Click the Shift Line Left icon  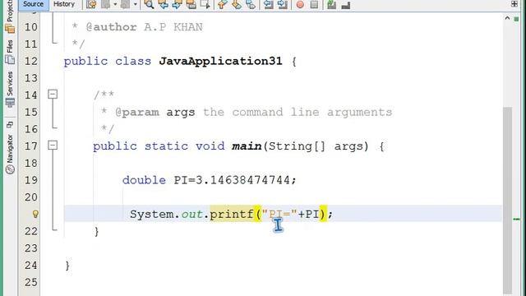268,4
